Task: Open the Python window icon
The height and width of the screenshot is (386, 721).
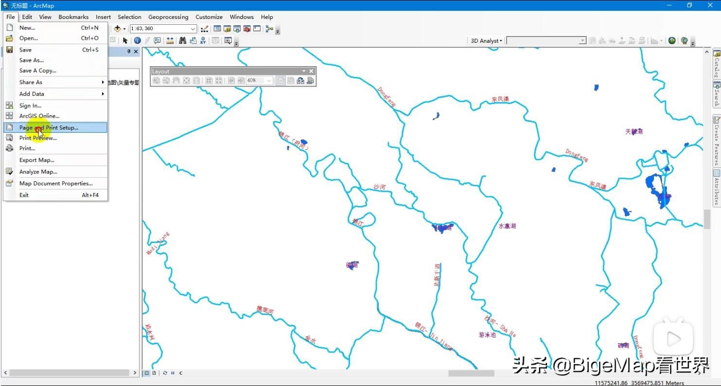Action: 257,29
